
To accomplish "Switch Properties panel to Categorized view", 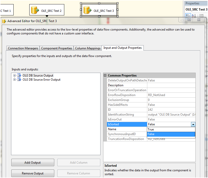I will [188, 15].
